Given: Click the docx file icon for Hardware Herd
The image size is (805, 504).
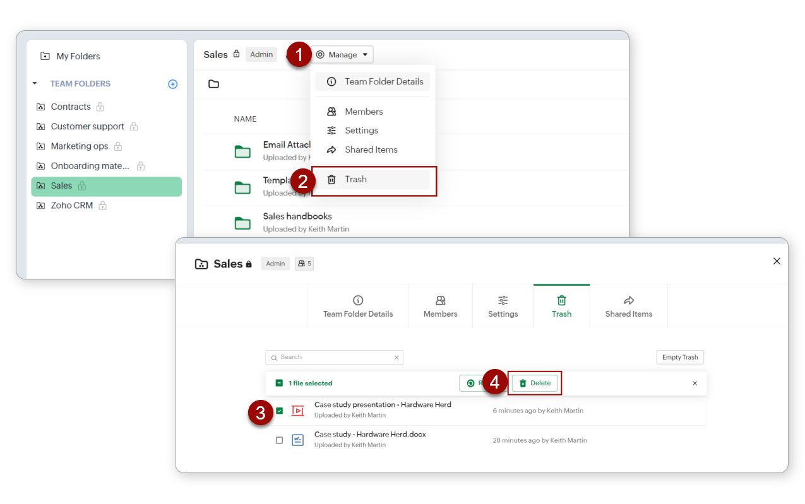Looking at the screenshot, I should 297,440.
